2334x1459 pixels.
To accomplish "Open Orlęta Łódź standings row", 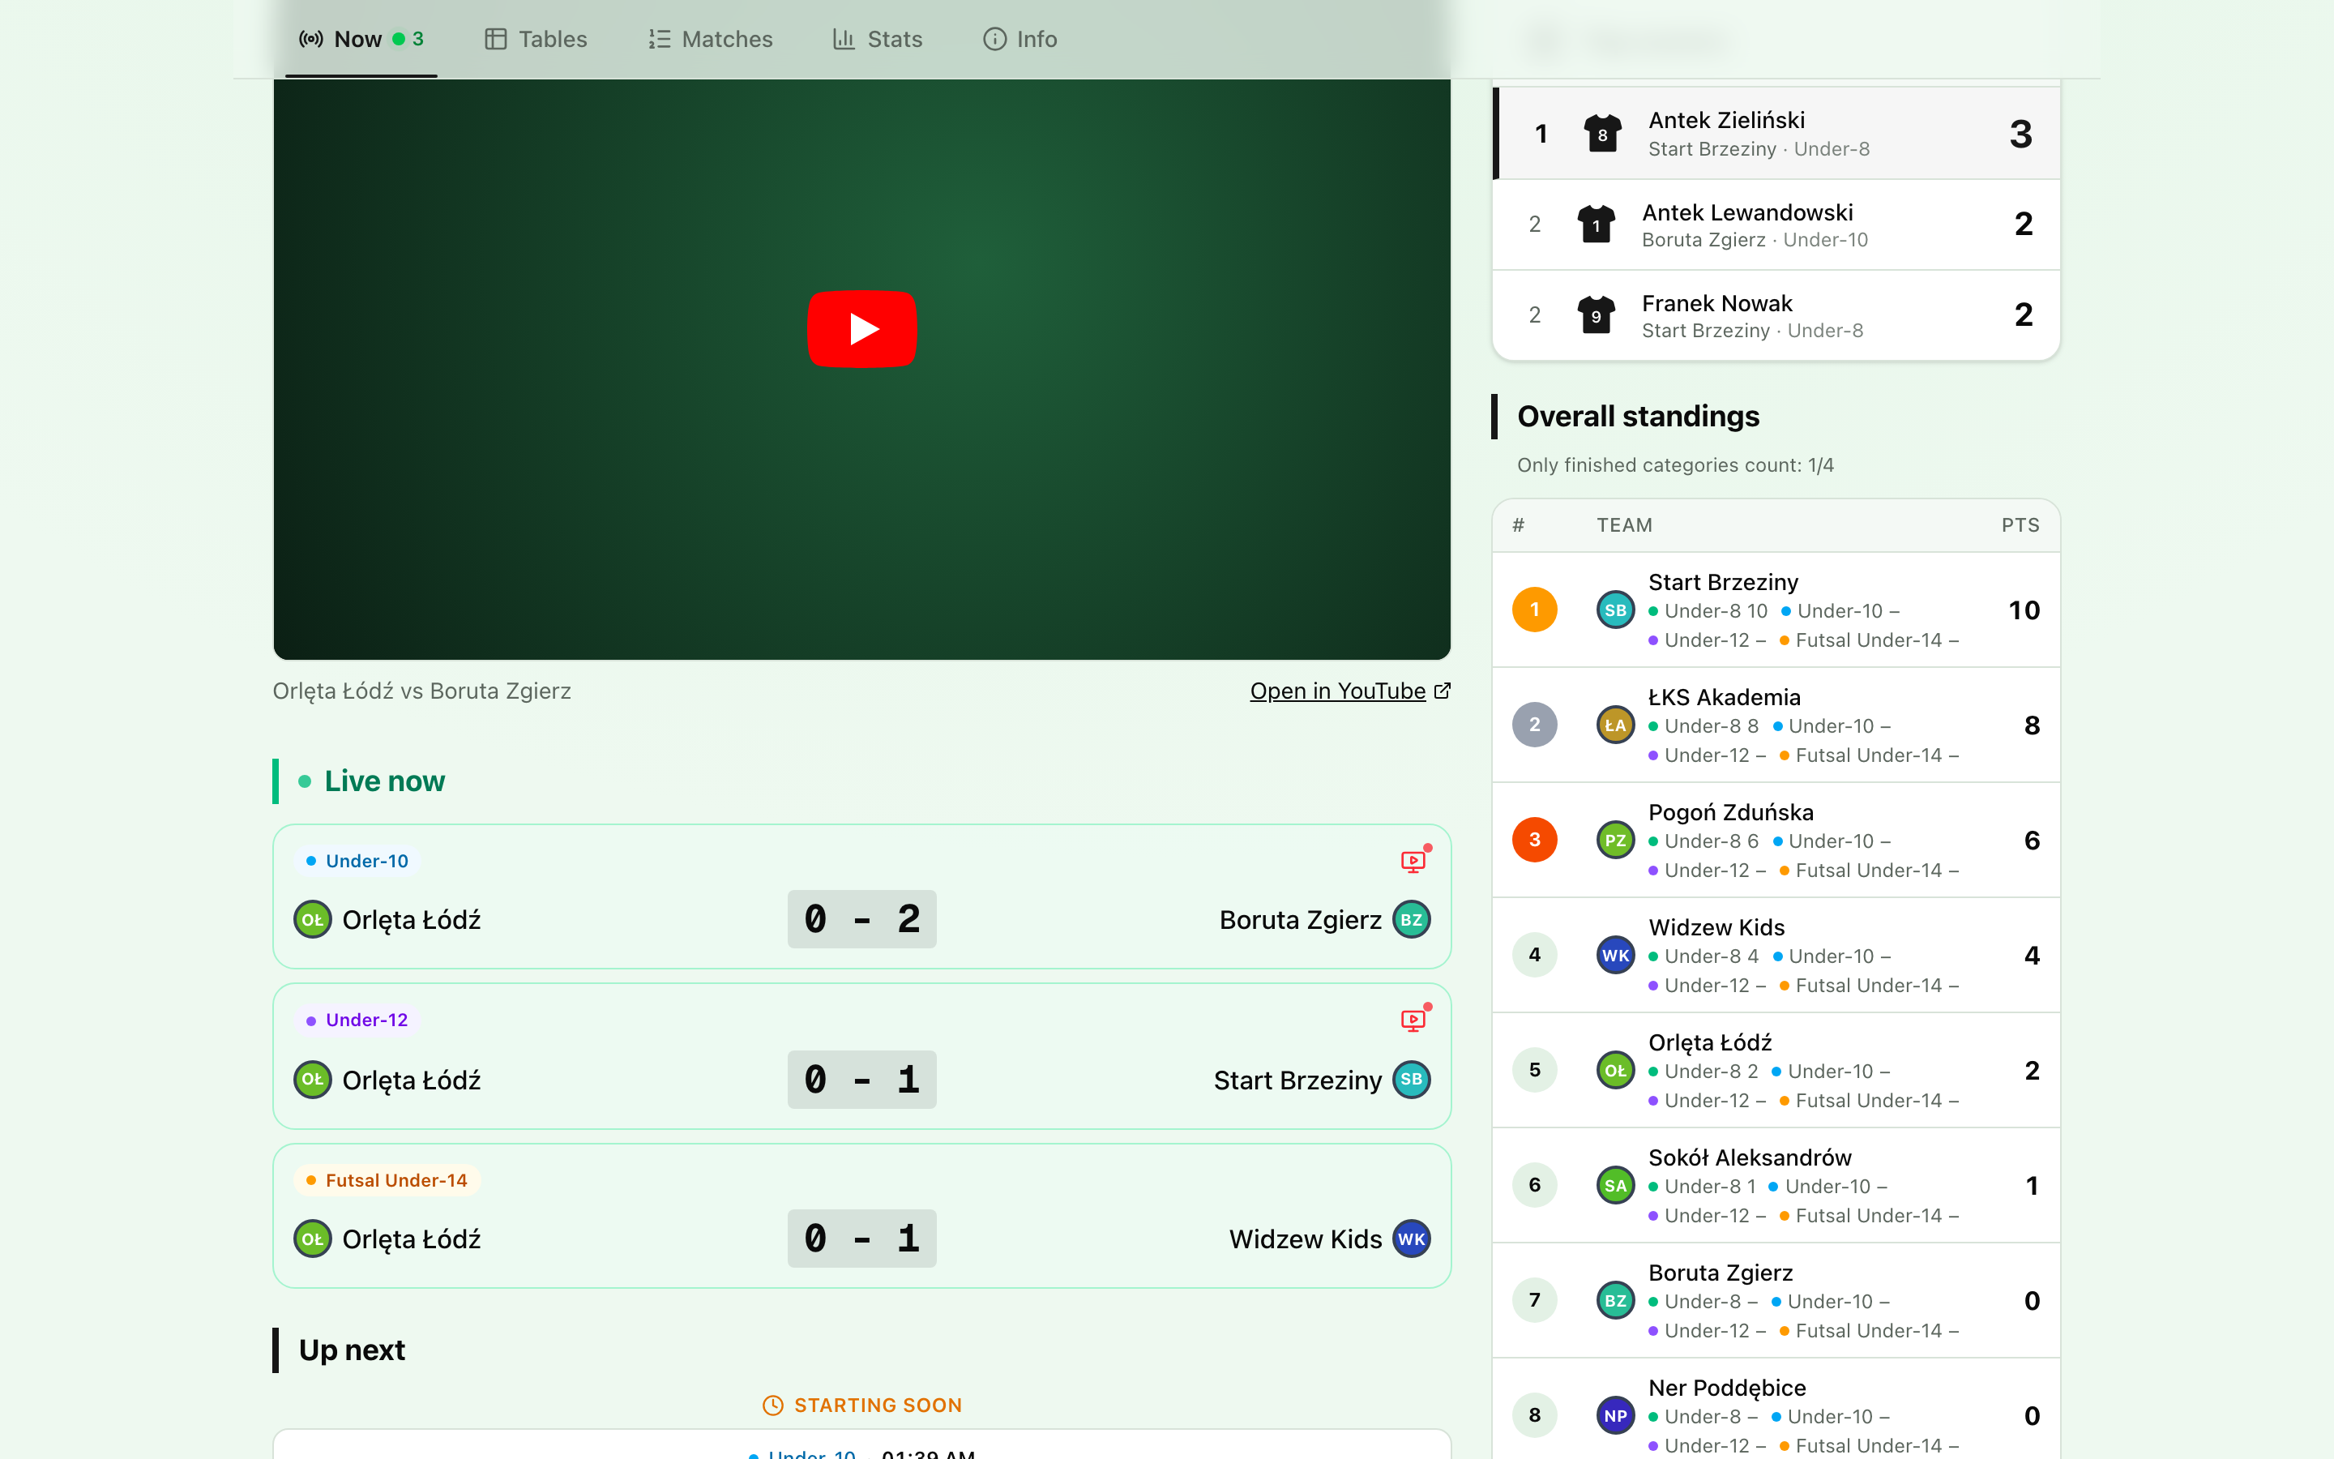I will [x=1776, y=1070].
